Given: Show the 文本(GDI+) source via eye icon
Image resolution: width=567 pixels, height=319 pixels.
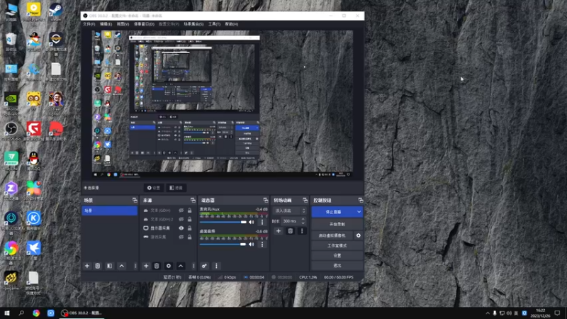Looking at the screenshot, I should [181, 210].
